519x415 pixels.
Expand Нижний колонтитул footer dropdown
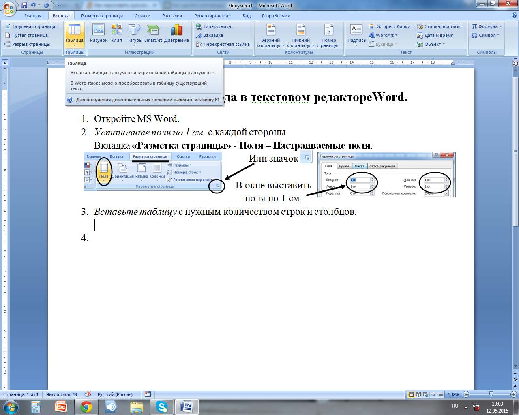(x=300, y=36)
